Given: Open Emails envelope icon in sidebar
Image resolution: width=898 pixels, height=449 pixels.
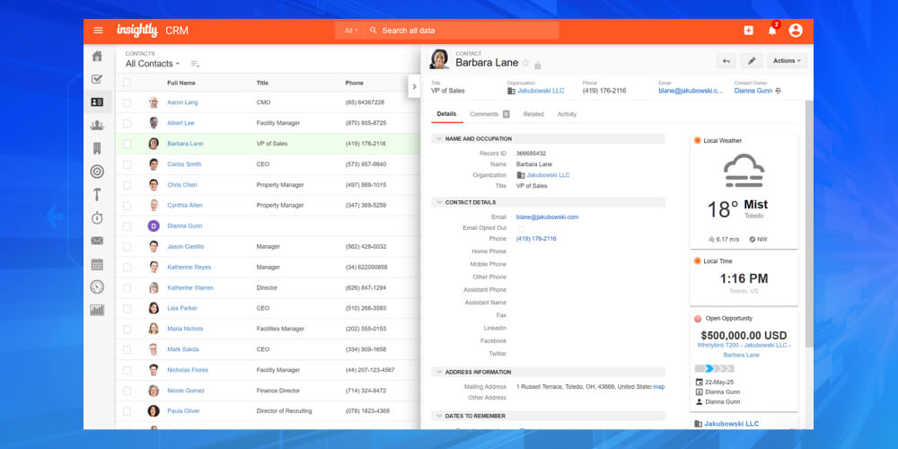Looking at the screenshot, I should [x=97, y=241].
